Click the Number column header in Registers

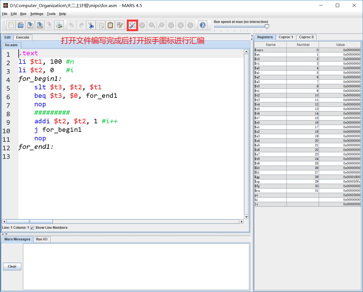tap(303, 45)
